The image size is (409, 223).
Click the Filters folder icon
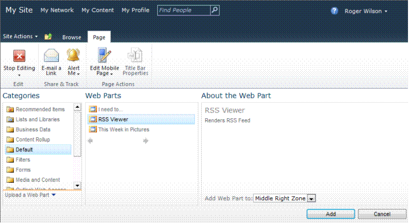pos(10,160)
